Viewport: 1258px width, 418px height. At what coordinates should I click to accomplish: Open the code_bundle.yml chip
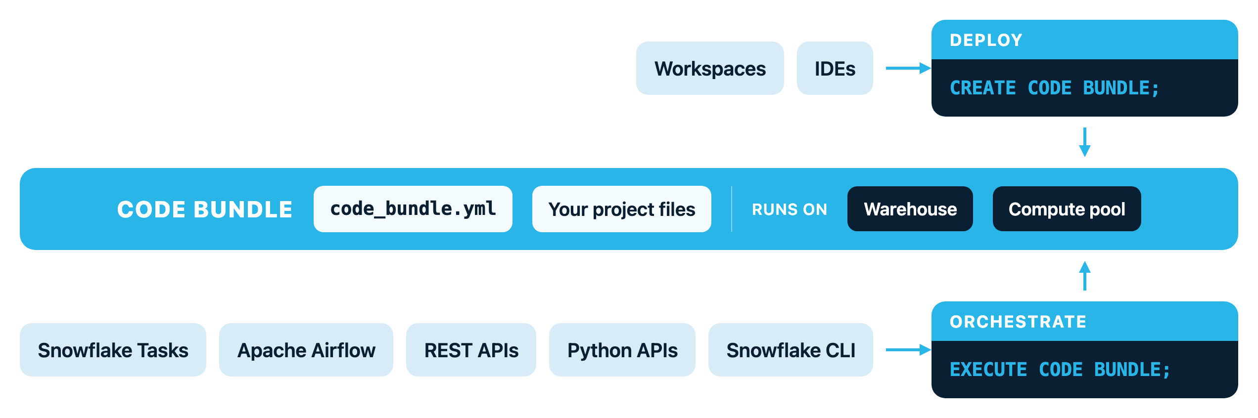point(413,209)
